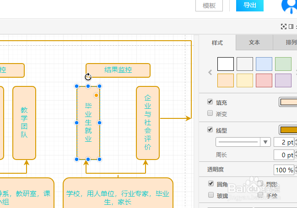
Task: Select the orange peach style swatch
Action: tap(226, 80)
